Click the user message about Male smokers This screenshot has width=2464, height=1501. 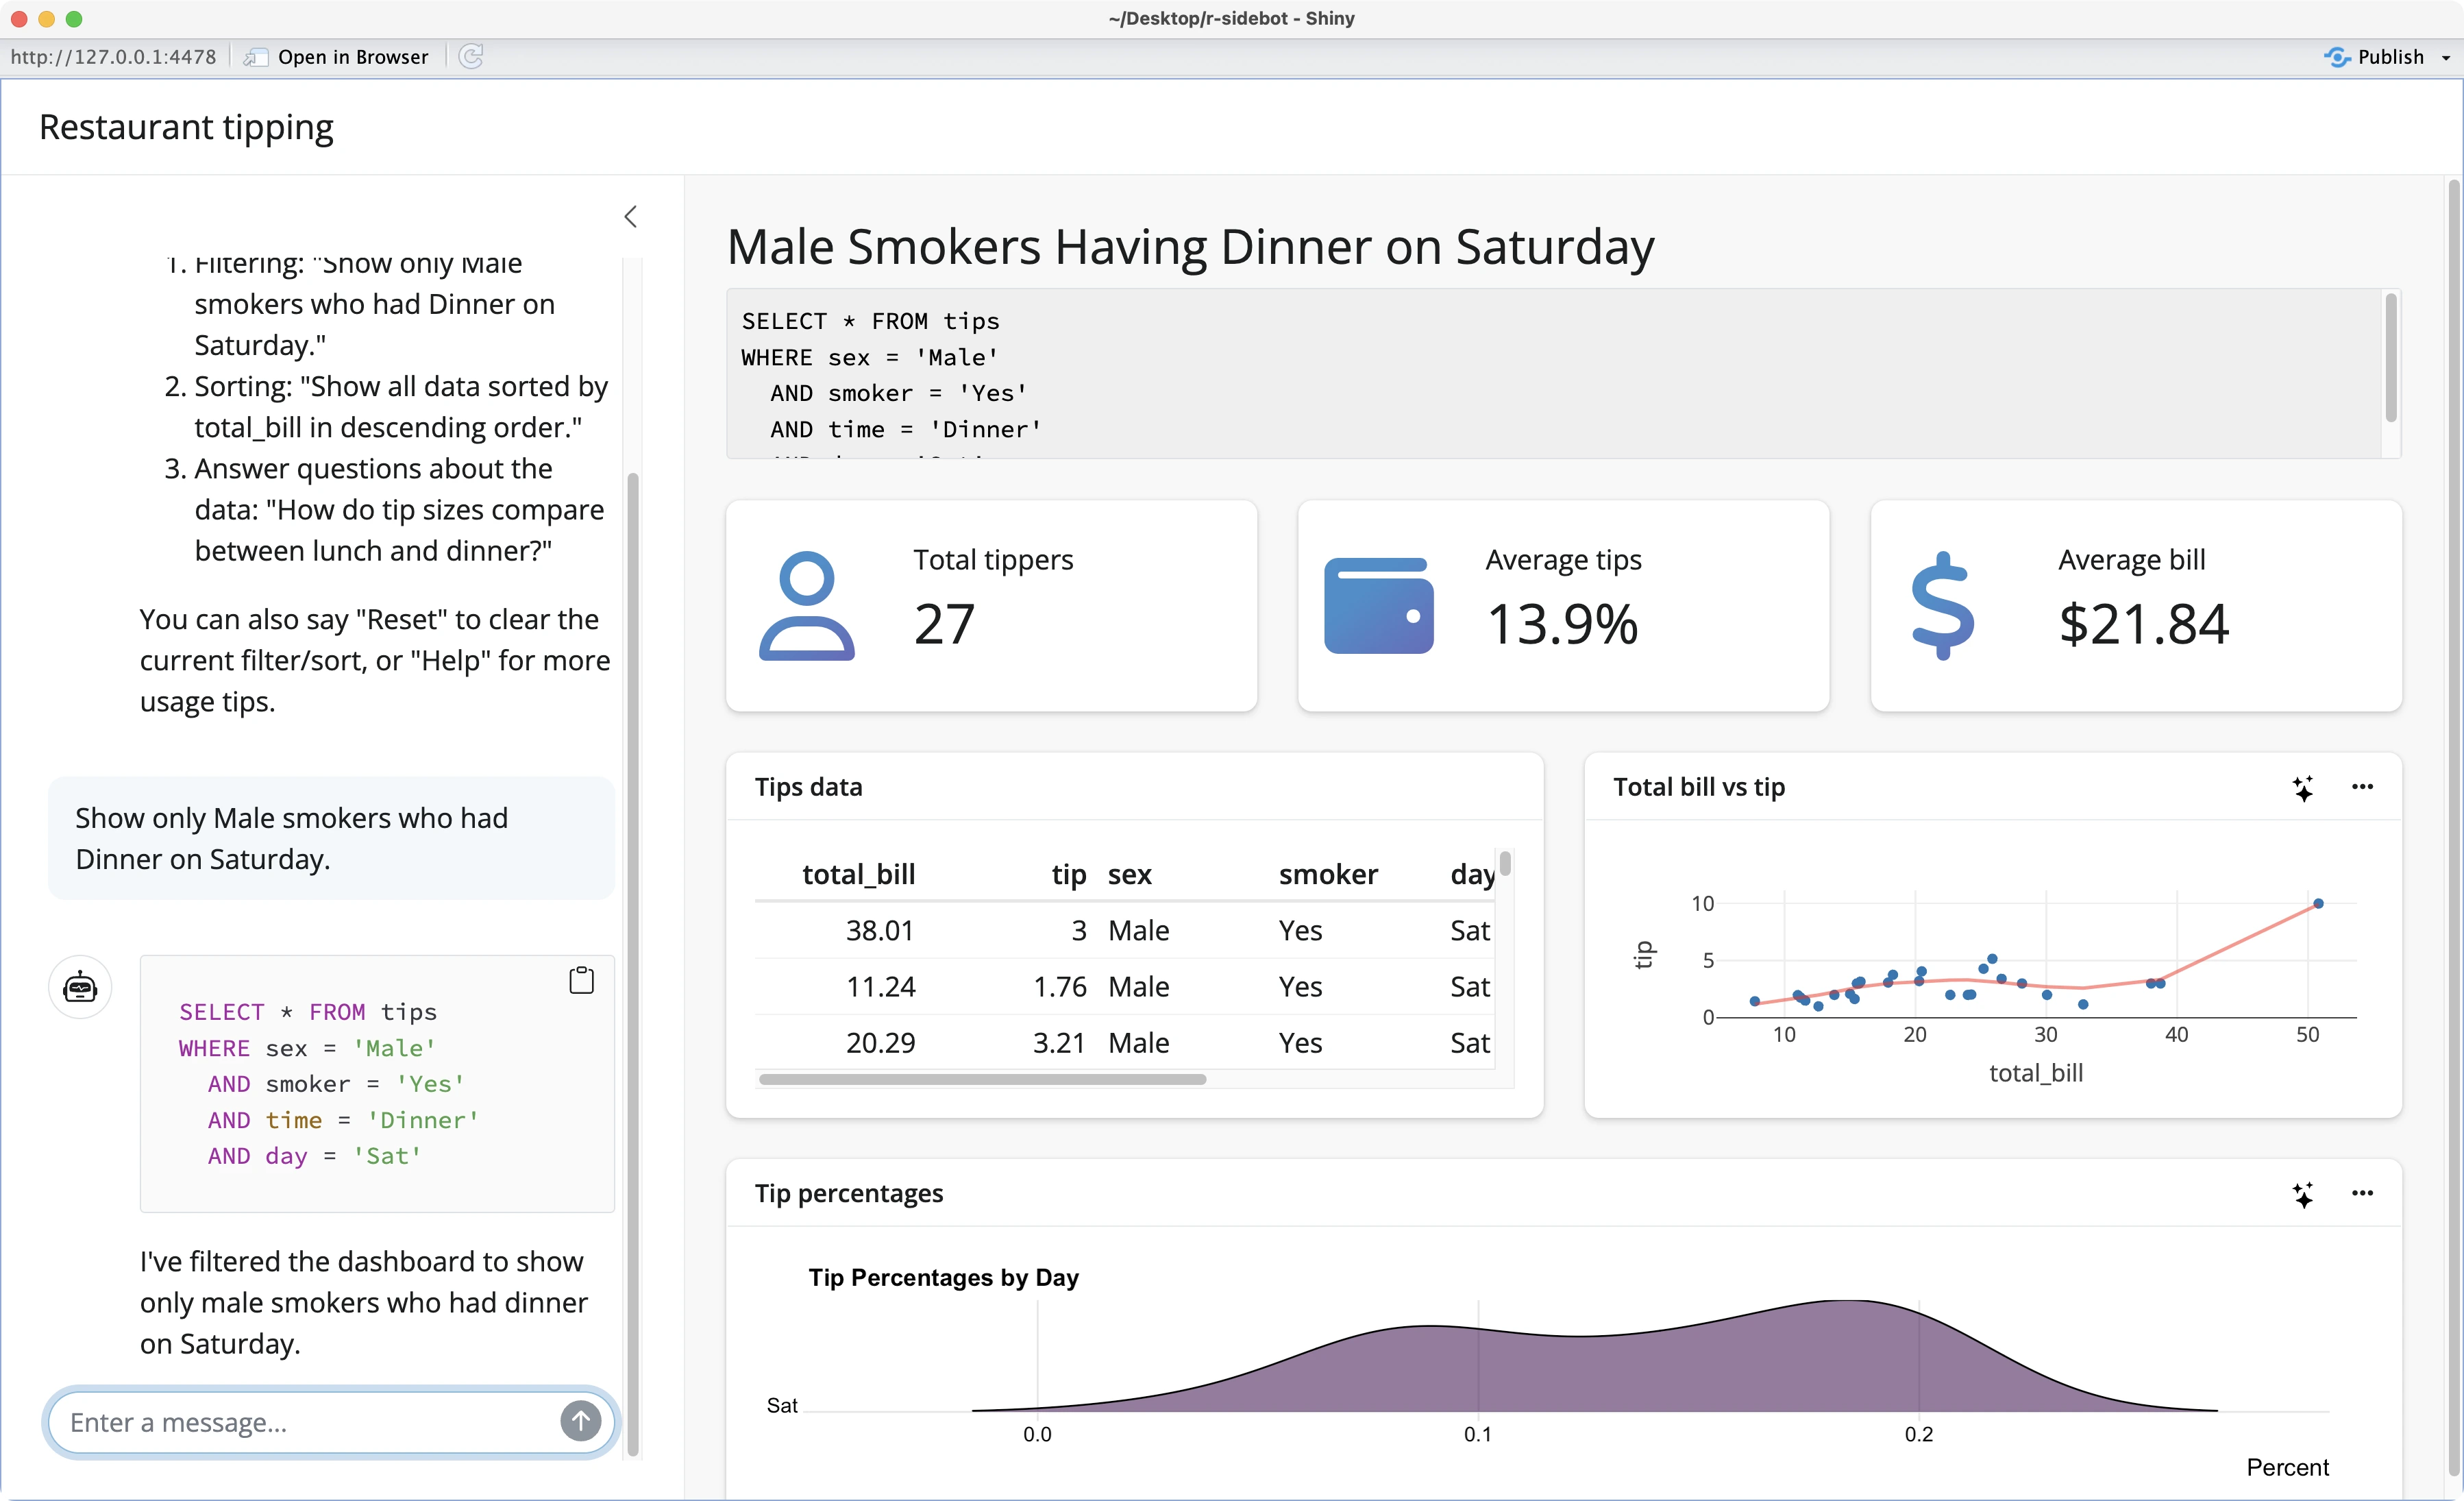(x=331, y=838)
